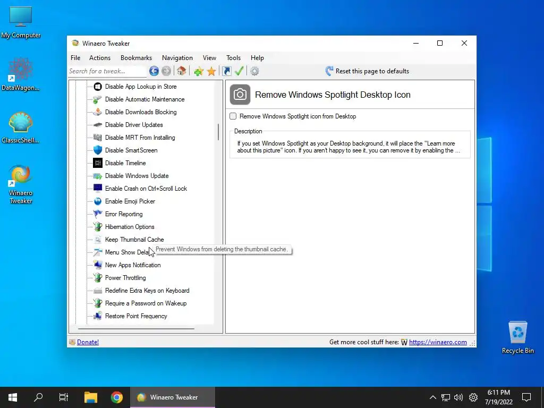Select Disable Windows Update text entry
544x408 pixels.
pyautogui.click(x=137, y=176)
